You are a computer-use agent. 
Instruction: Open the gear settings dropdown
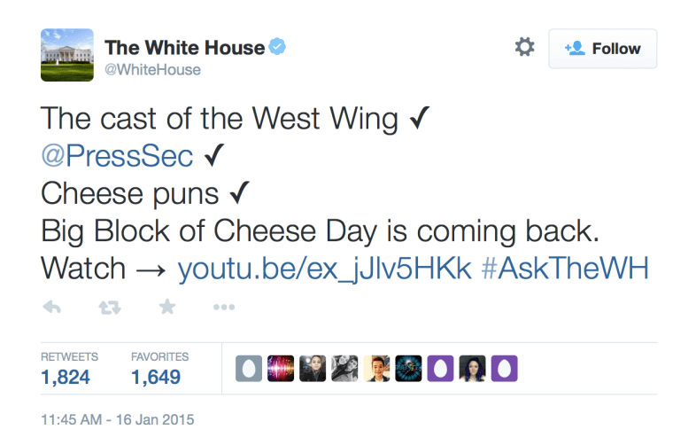(x=525, y=47)
